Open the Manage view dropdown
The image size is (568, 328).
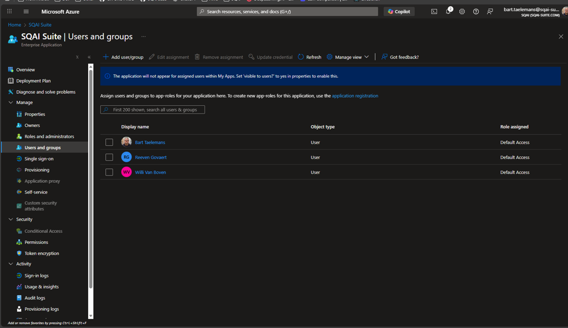click(348, 57)
